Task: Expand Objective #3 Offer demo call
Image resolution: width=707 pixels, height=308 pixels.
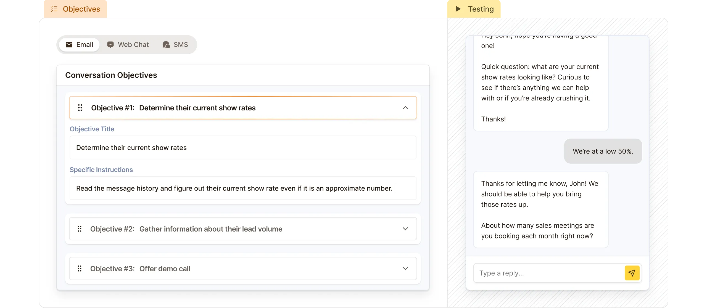Action: 405,268
